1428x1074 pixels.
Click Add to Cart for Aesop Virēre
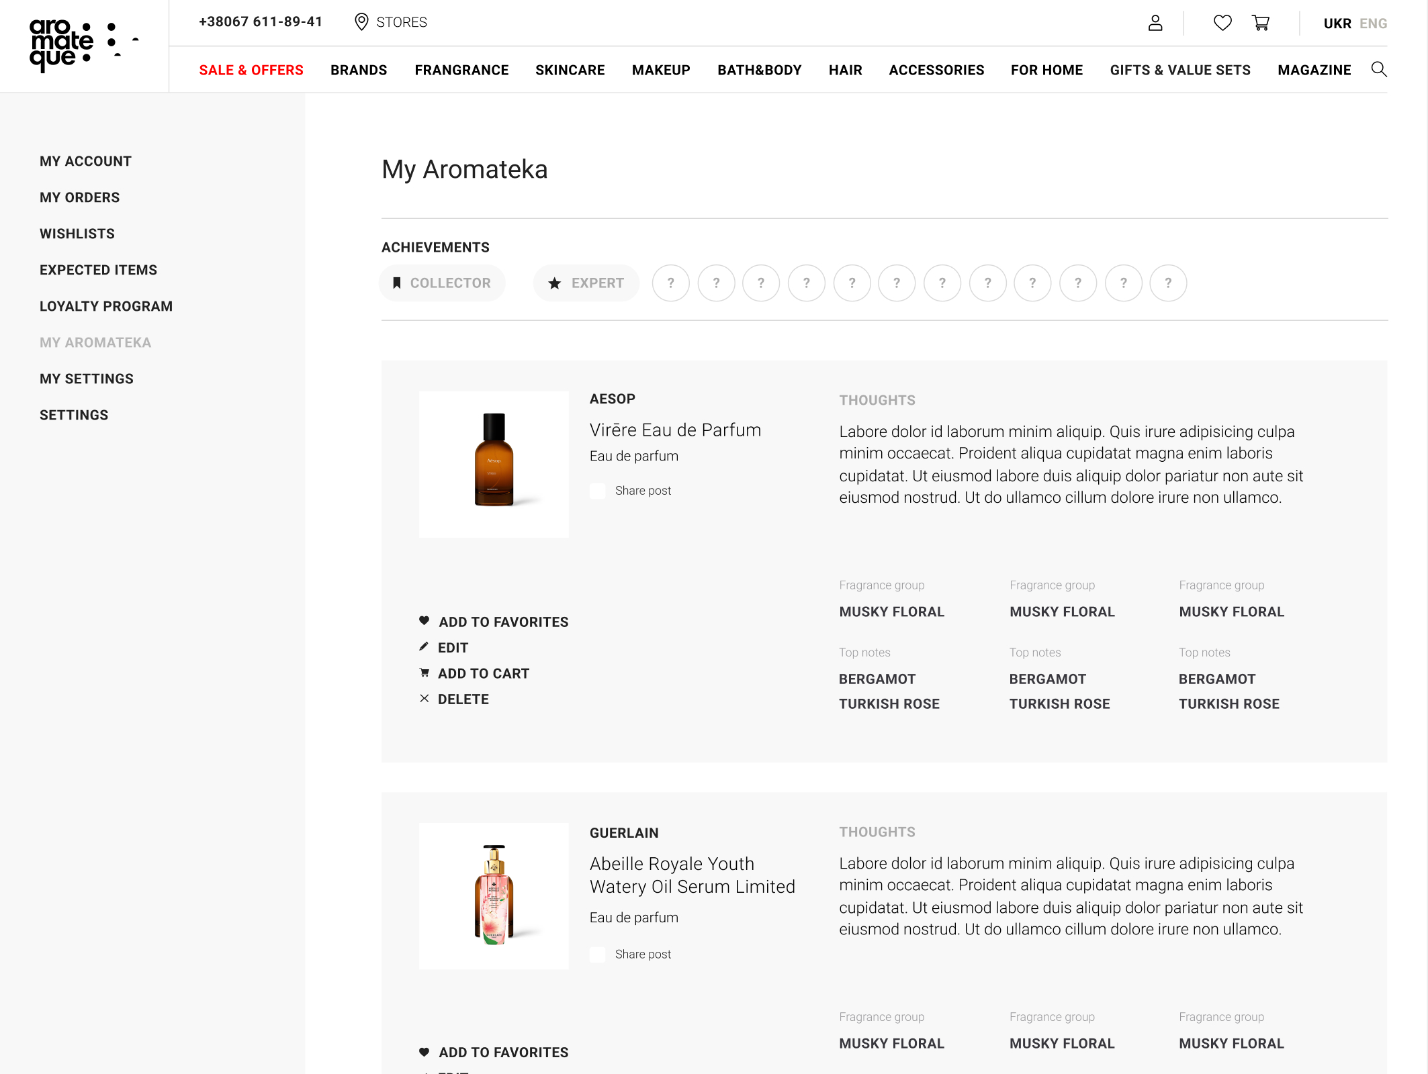484,673
